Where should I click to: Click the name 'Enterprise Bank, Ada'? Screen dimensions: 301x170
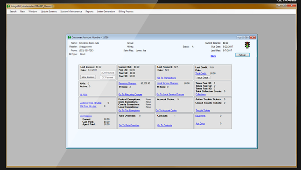tap(89, 43)
